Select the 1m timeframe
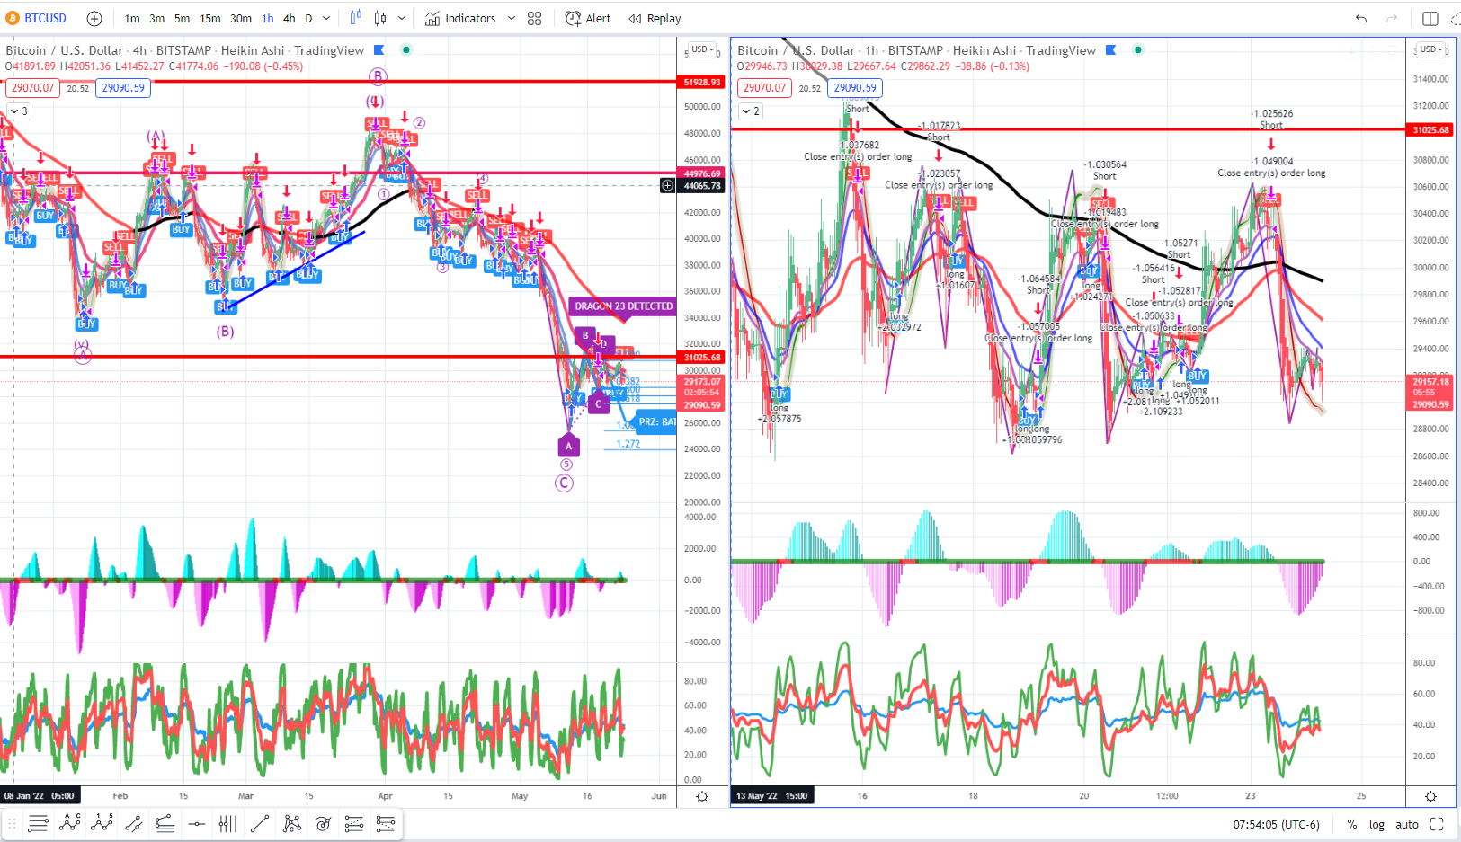1461x842 pixels. (132, 18)
